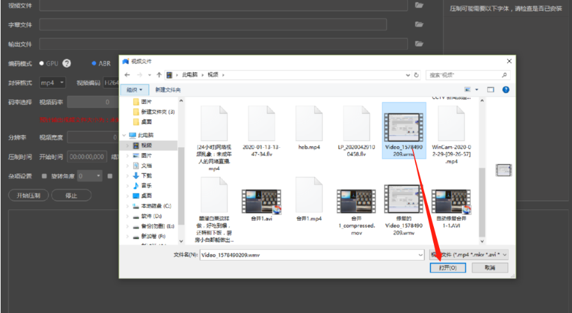
Task: Click the 视频码率 value field
Action: (x=93, y=102)
